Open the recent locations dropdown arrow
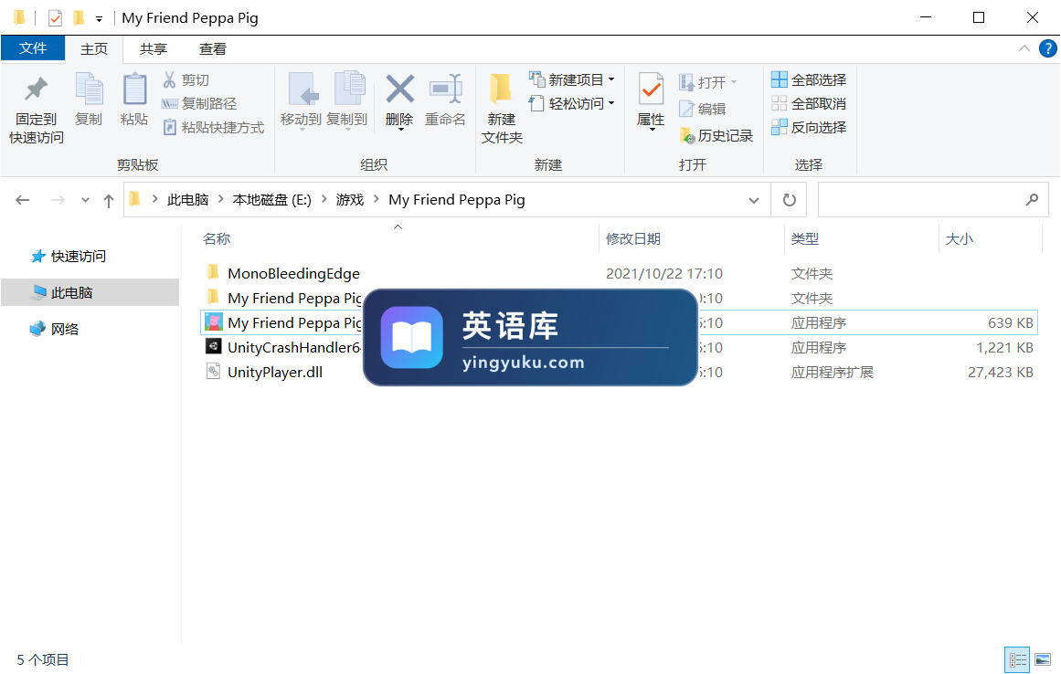Image resolution: width=1061 pixels, height=674 pixels. 85,200
